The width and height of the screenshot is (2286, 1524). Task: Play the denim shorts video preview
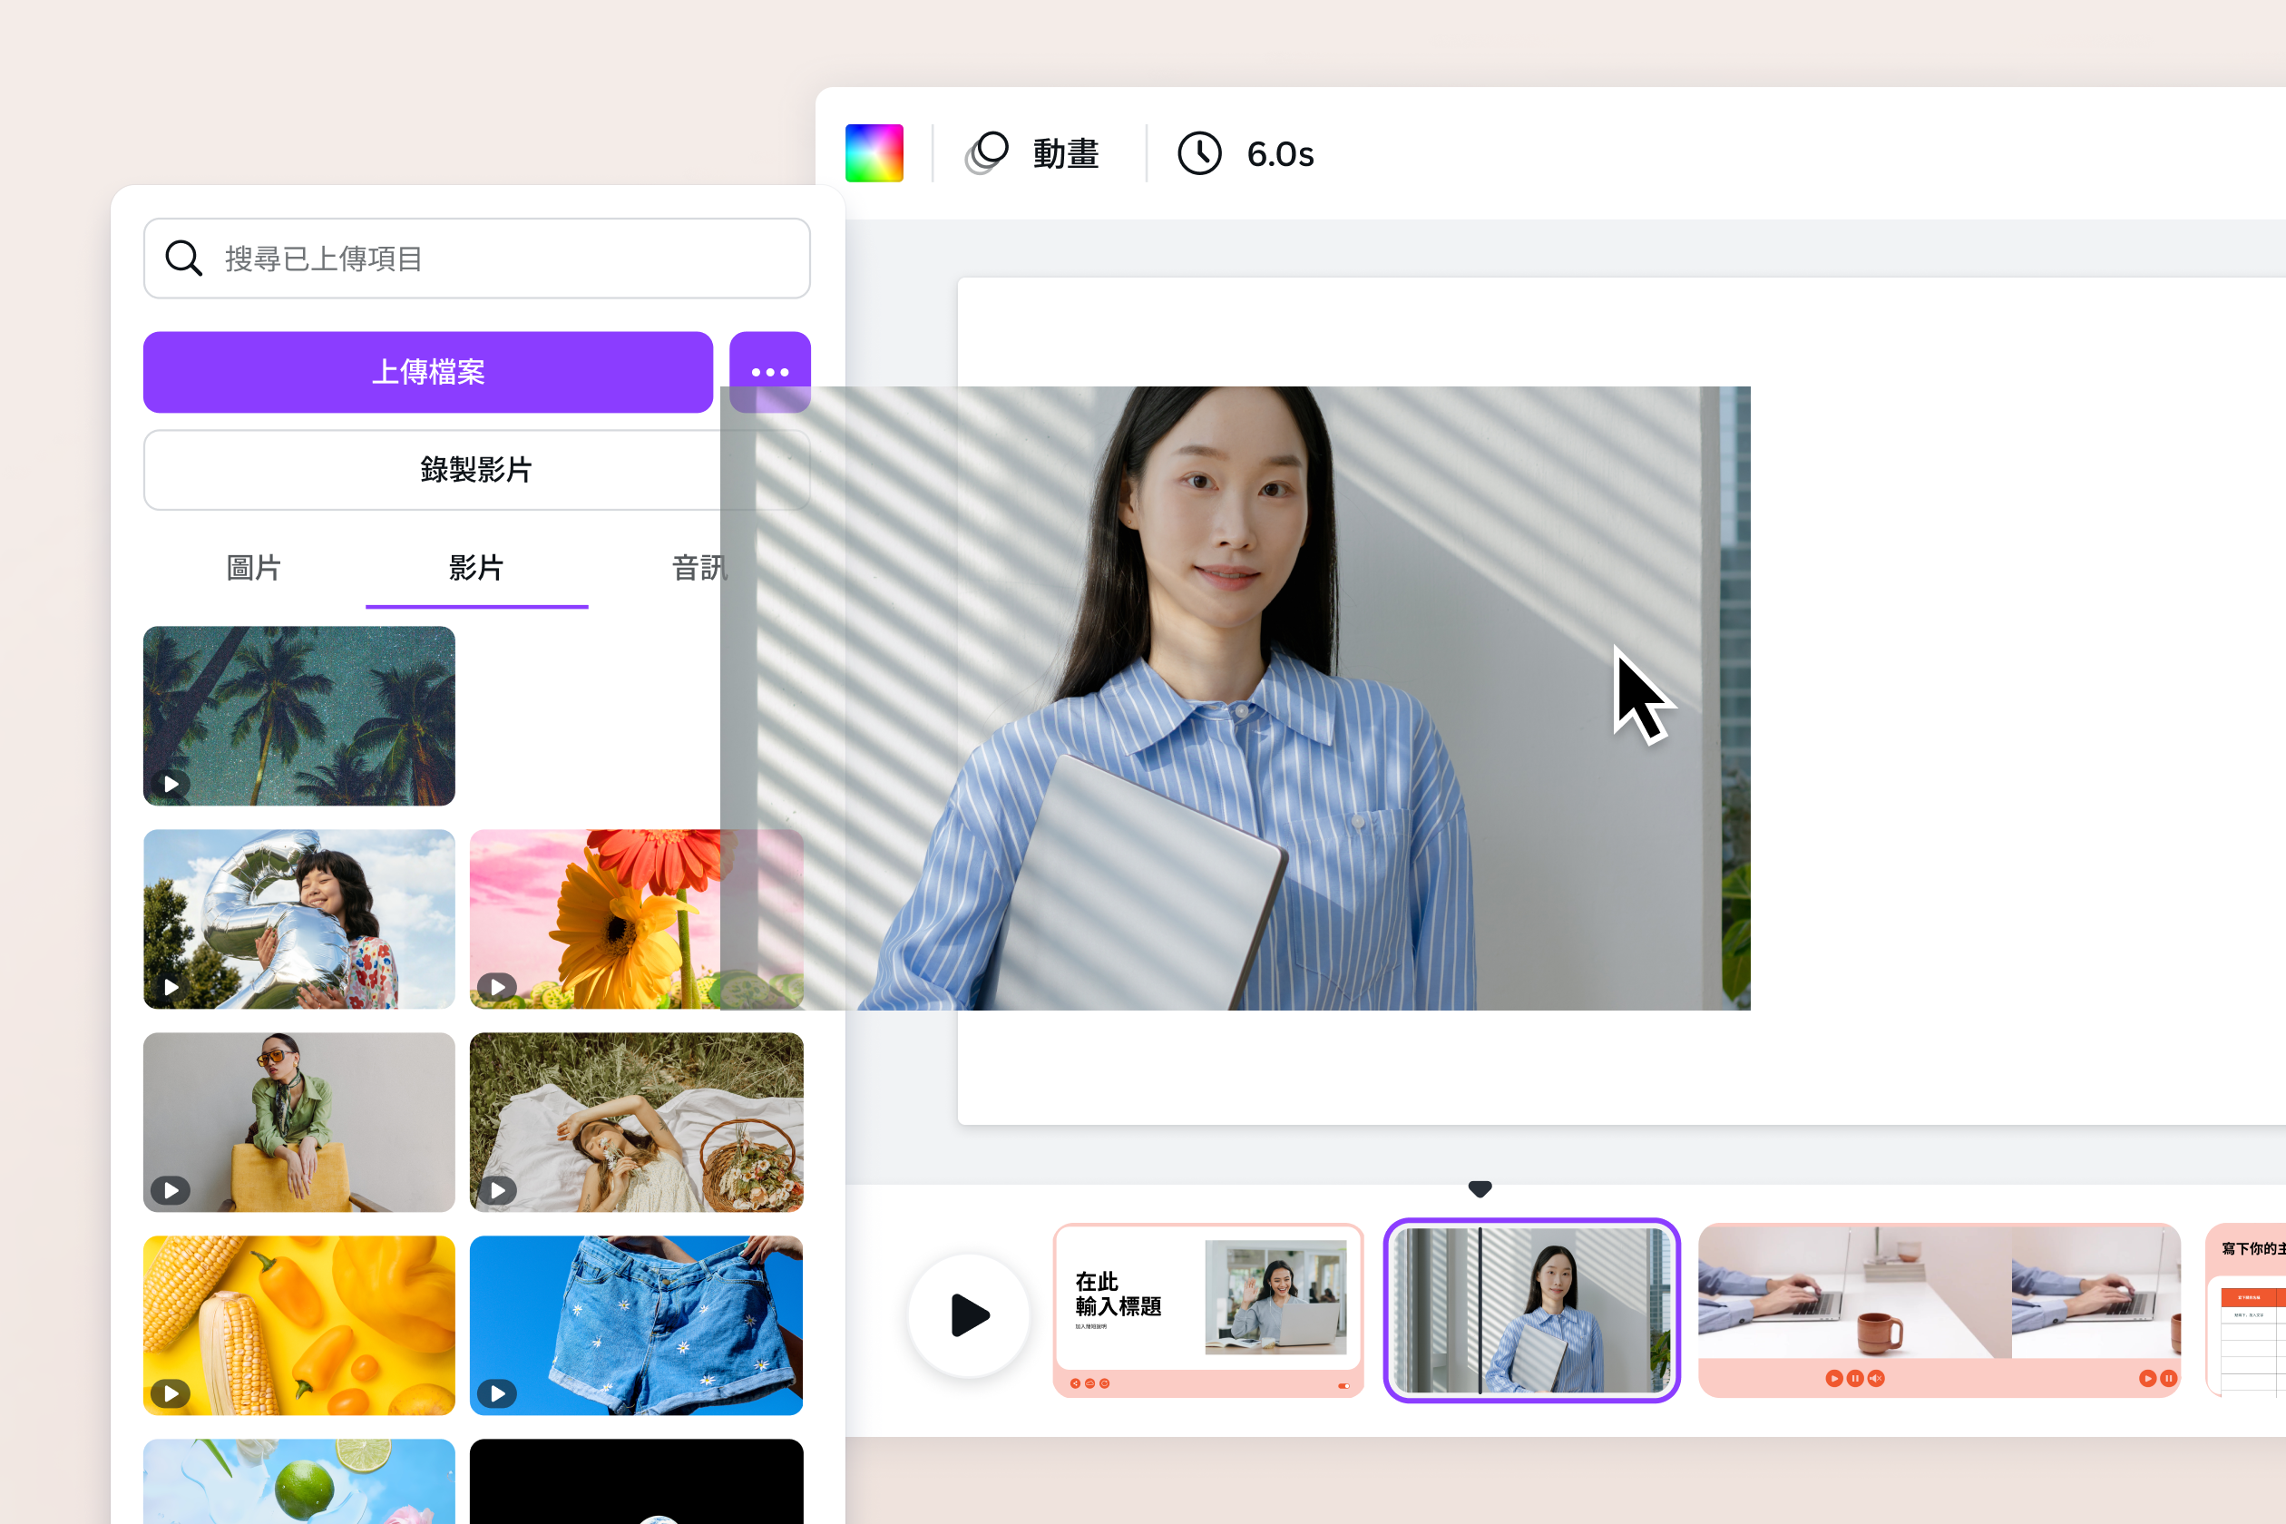coord(498,1392)
